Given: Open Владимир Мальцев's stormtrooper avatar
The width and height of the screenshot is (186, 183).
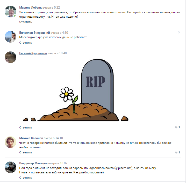Looking at the screenshot, I should [x=10, y=167].
